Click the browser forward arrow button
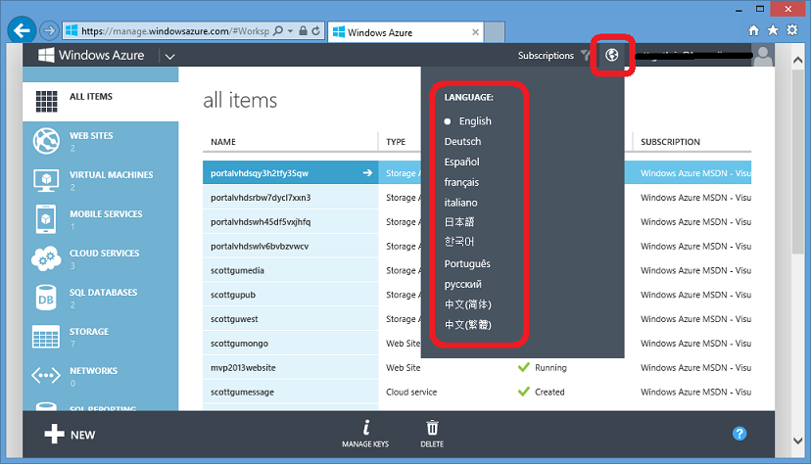This screenshot has width=811, height=464. (x=49, y=30)
